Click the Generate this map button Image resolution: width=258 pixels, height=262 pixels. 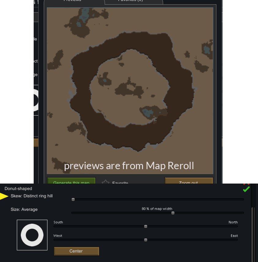tap(71, 180)
